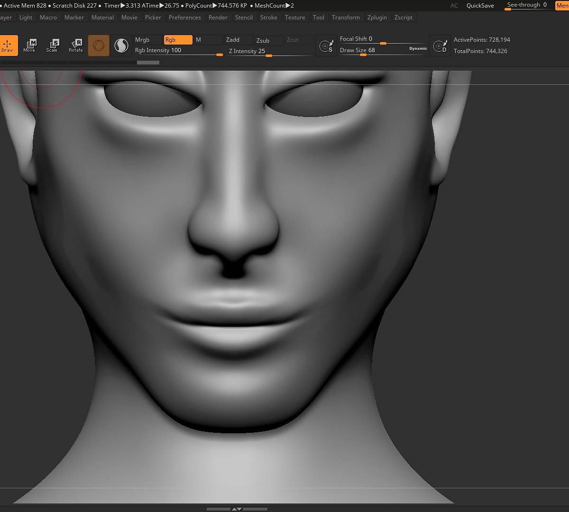This screenshot has width=569, height=512.
Task: Click the Scratch Disk 227 status
Action: tap(74, 6)
